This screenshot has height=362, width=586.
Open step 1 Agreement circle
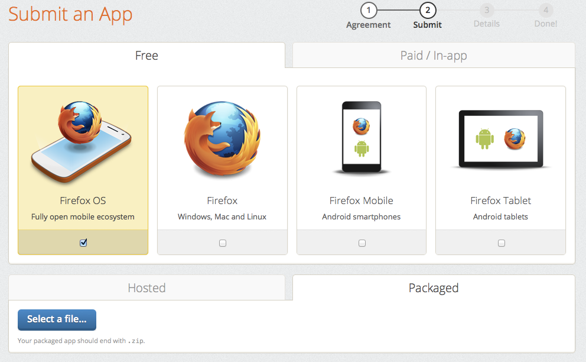369,10
